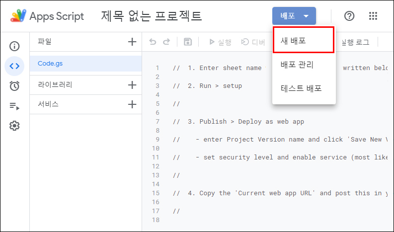
Task: Add a new file with 파일 plus
Action: [x=132, y=42]
